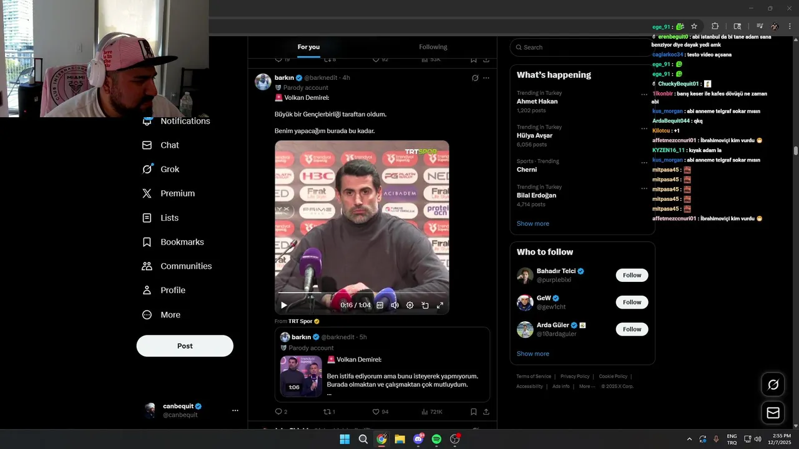799x449 pixels.
Task: Click the Post button
Action: click(x=185, y=346)
